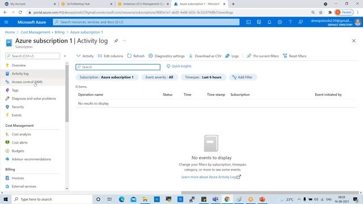Open portal settings gear
Viewport: 363px width, 204px height.
click(280, 22)
